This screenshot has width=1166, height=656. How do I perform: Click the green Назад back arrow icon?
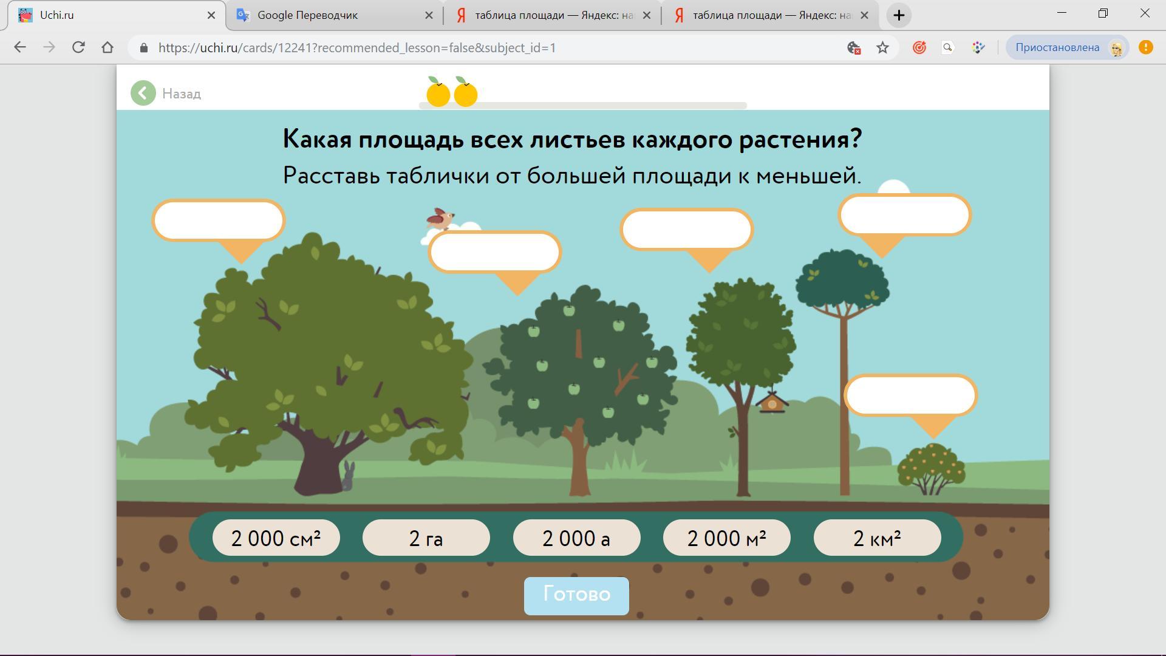point(143,94)
